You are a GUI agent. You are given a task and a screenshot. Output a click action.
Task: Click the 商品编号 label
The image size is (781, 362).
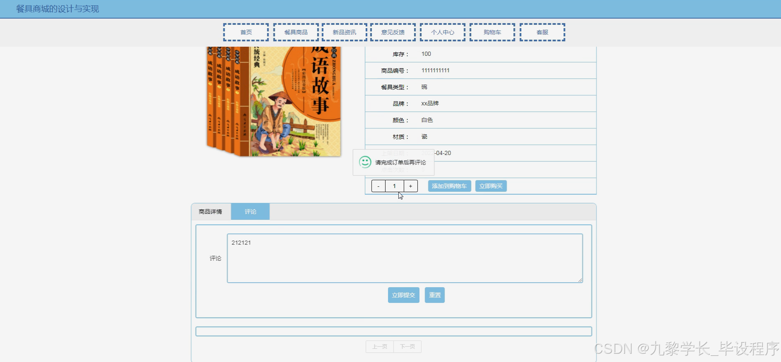pyautogui.click(x=395, y=71)
